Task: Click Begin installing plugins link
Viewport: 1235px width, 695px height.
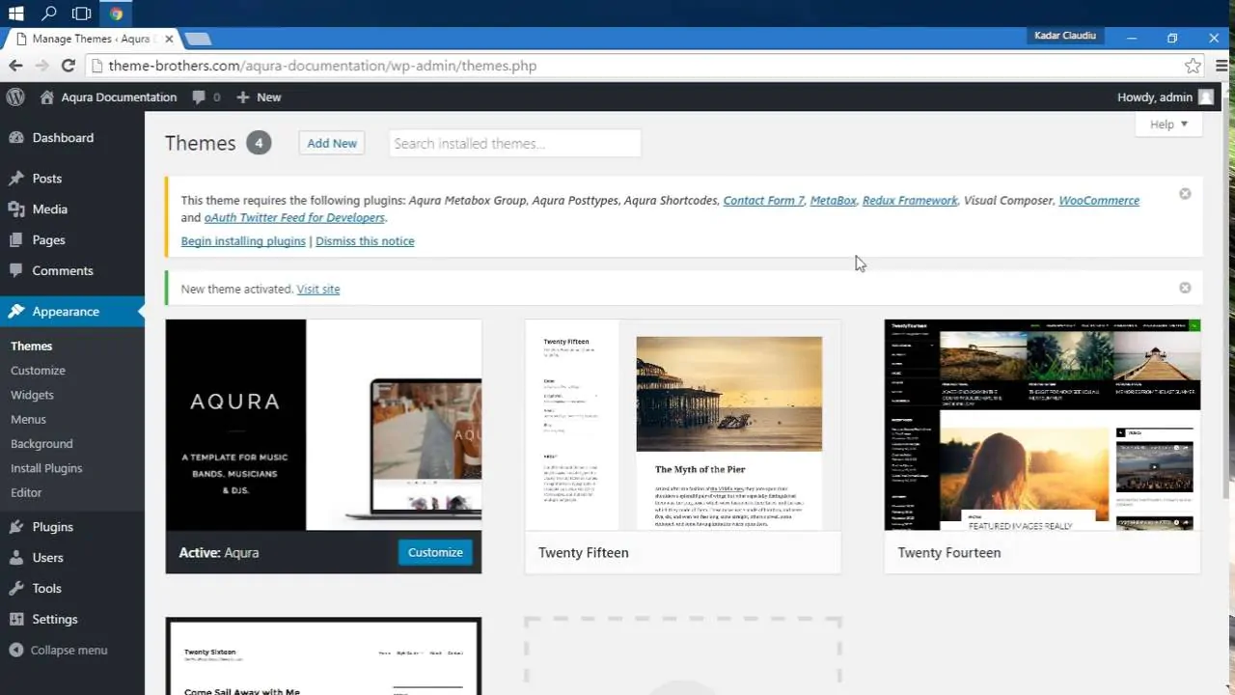Action: [x=243, y=241]
